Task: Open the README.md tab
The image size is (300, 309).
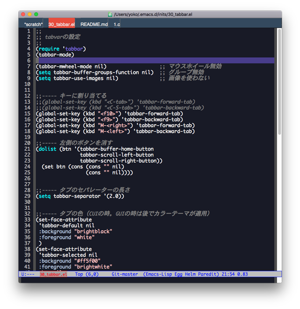Action: pos(94,24)
